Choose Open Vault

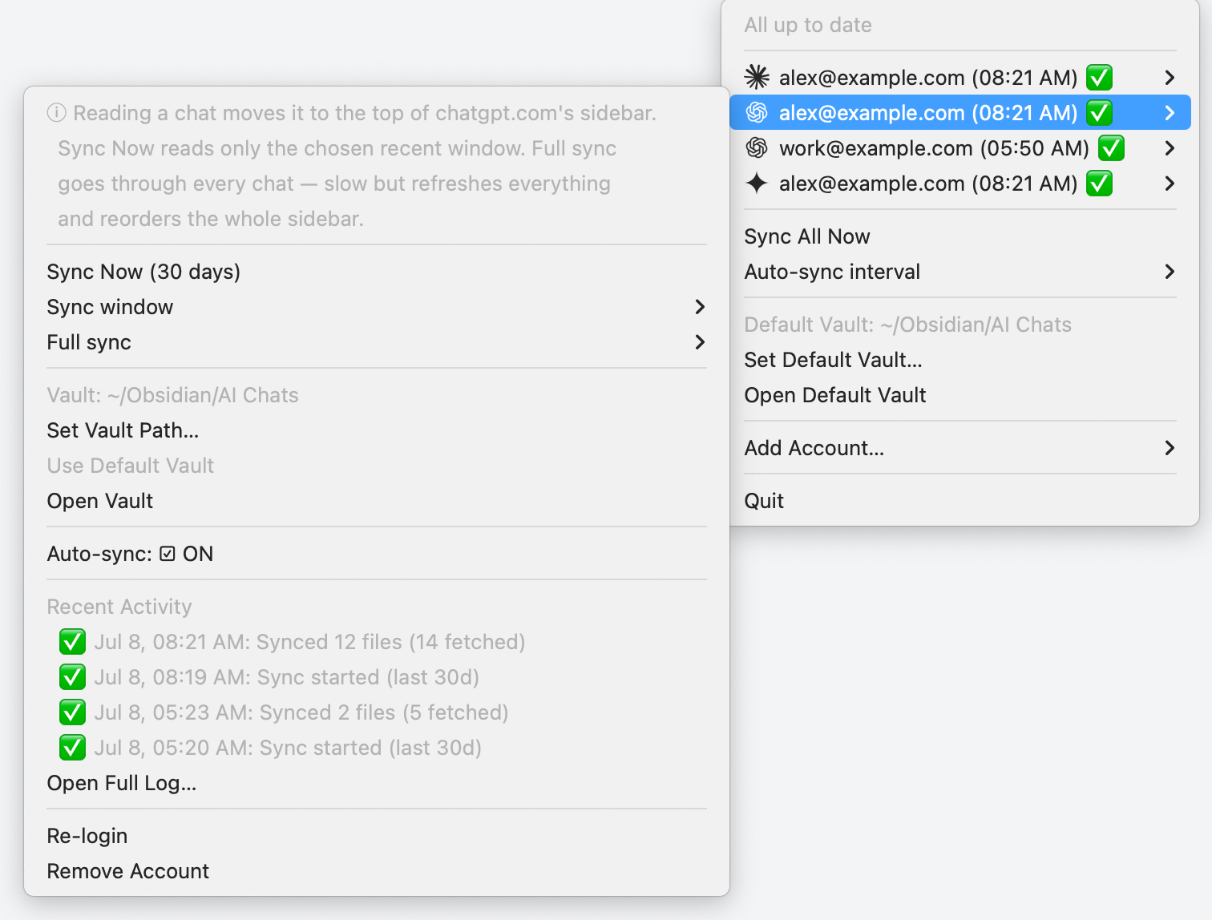[x=377, y=501]
